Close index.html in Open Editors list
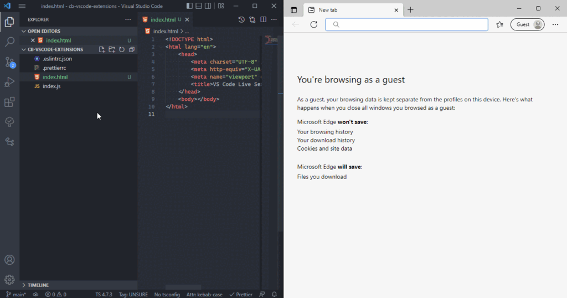The height and width of the screenshot is (298, 567). pos(33,40)
